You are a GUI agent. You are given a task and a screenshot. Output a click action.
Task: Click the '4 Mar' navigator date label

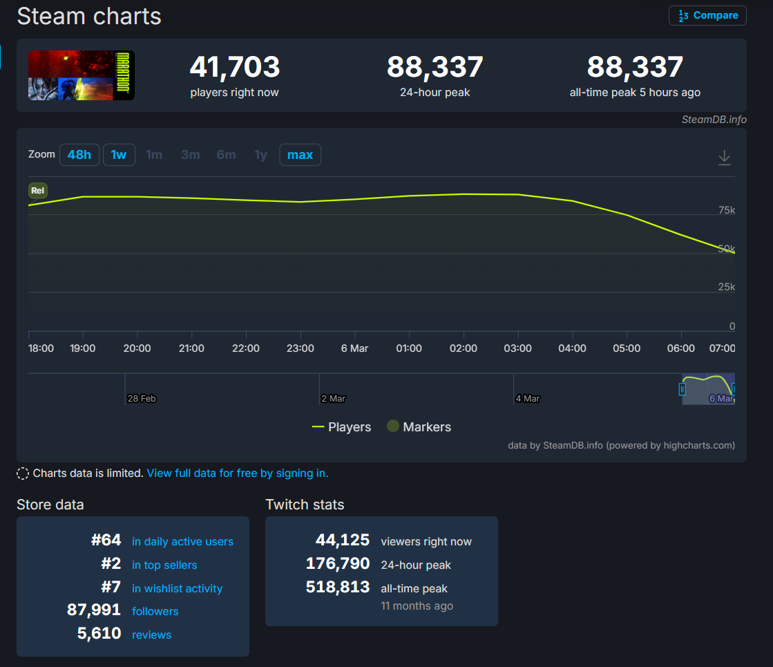point(528,399)
